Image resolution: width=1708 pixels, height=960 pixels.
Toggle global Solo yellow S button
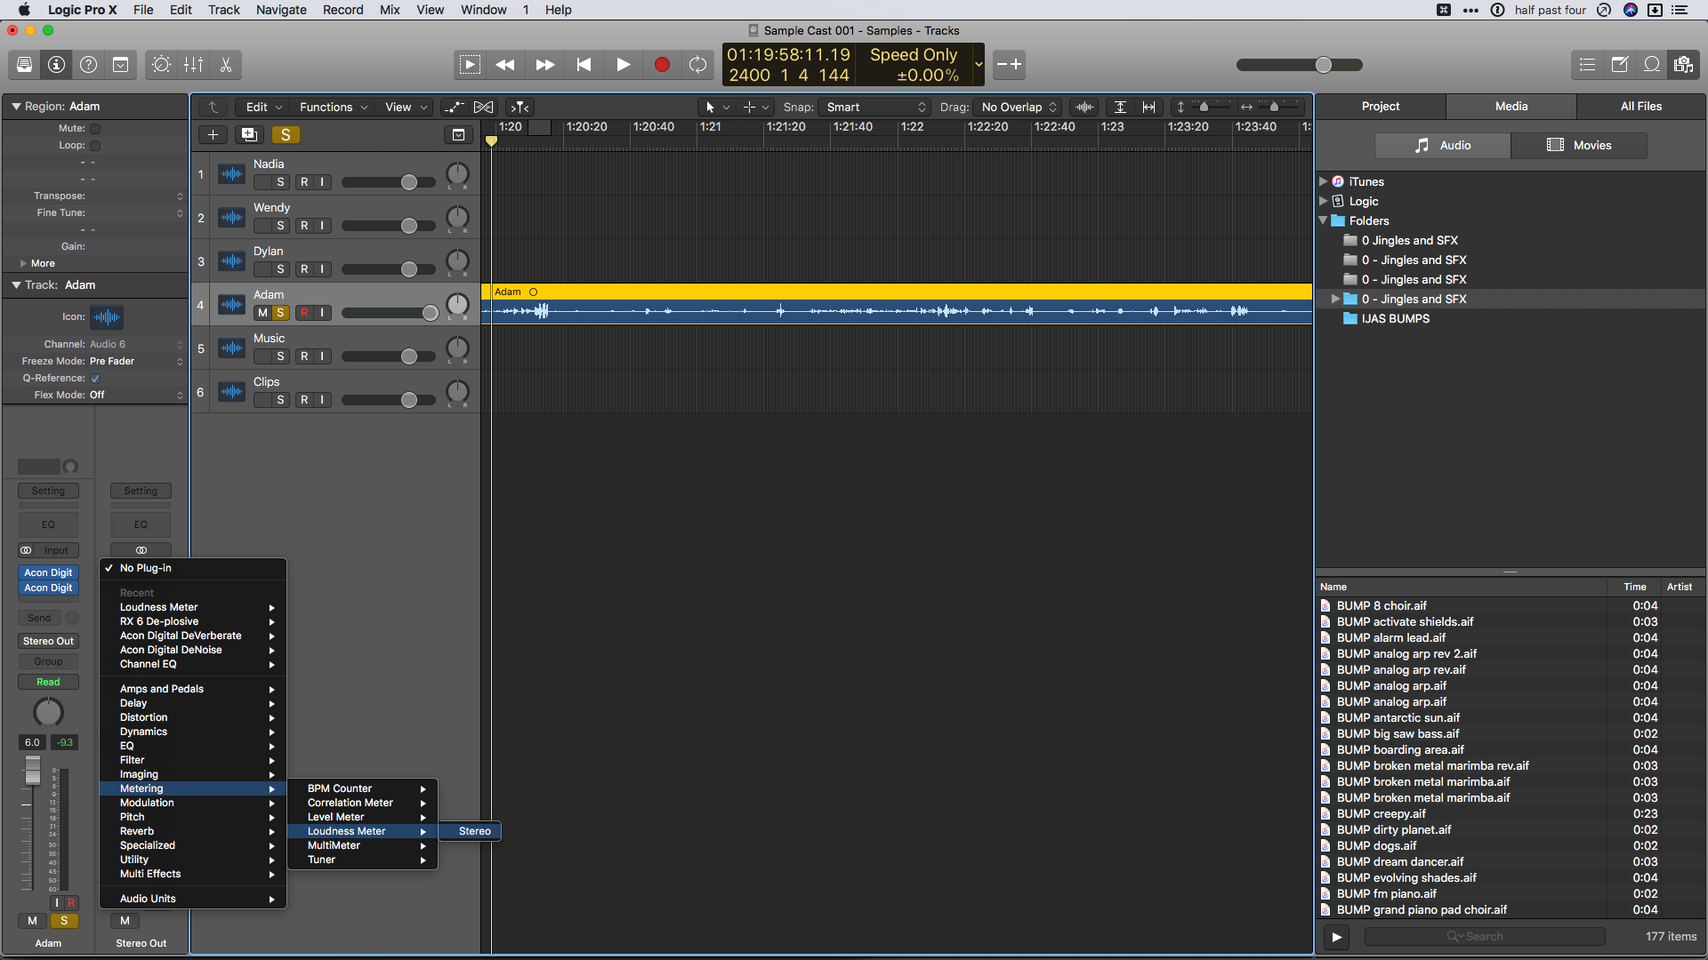click(x=286, y=135)
